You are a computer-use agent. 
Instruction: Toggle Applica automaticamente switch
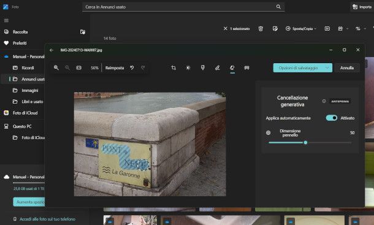[x=332, y=118]
